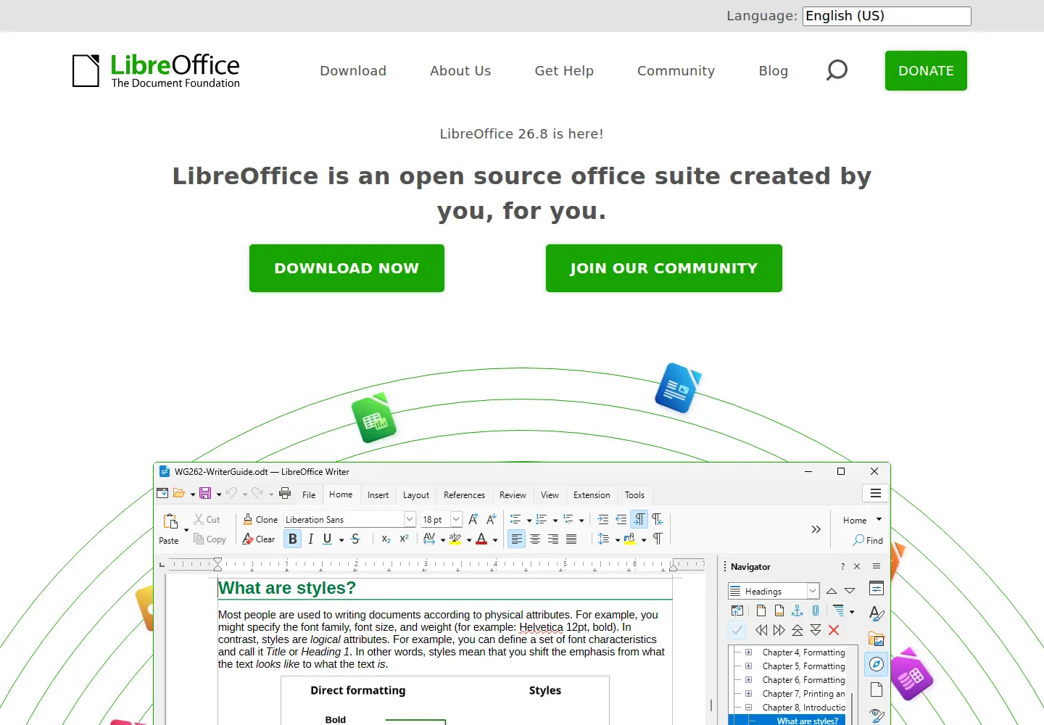
Task: Click the Increase indent icon
Action: (x=603, y=519)
